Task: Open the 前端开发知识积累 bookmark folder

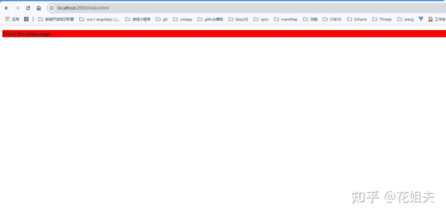Action: pos(56,19)
